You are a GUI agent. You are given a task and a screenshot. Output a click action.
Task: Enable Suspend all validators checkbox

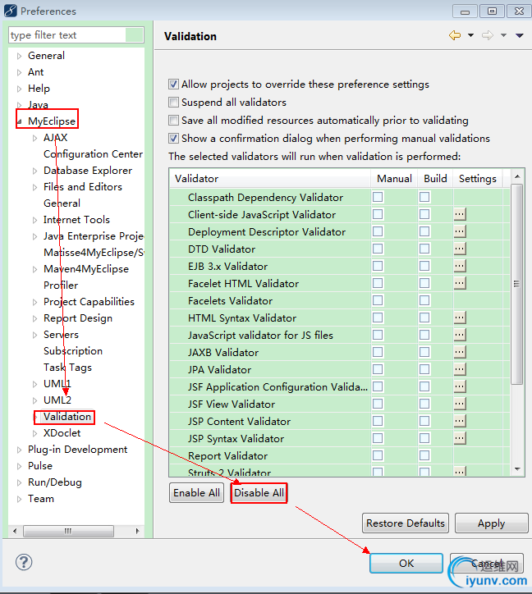(x=174, y=103)
